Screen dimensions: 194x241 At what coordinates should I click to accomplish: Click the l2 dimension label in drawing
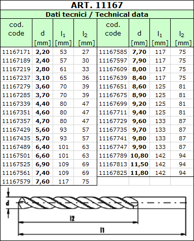72,218
